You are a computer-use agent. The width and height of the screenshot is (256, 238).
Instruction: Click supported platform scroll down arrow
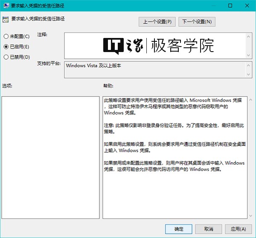pos(248,75)
